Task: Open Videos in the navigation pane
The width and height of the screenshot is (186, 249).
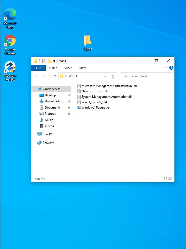Action: (49, 126)
